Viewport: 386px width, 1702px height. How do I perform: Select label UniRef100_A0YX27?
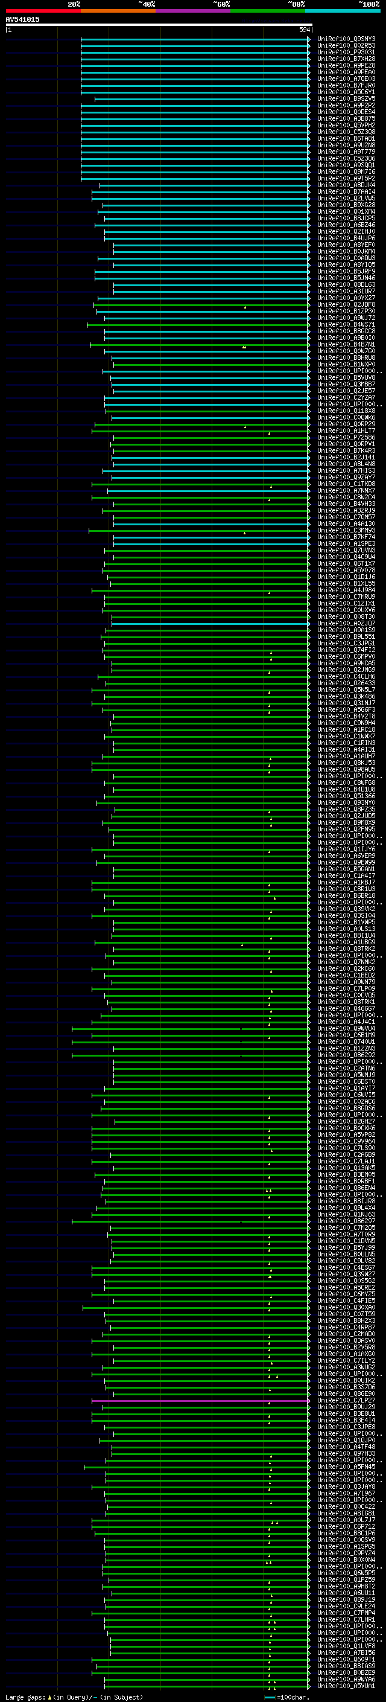pos(346,298)
